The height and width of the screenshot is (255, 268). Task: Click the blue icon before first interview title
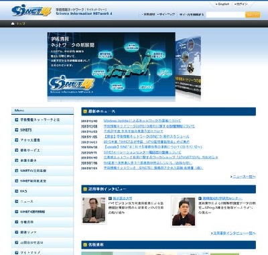tap(110, 199)
